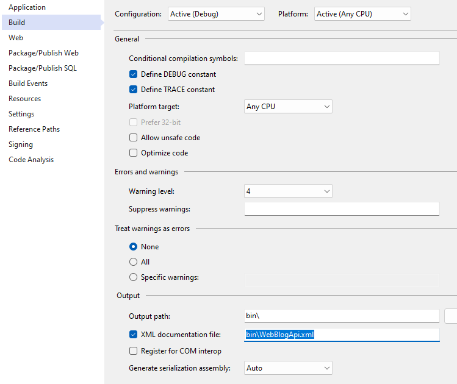Open the Warning level dropdown

(x=288, y=191)
